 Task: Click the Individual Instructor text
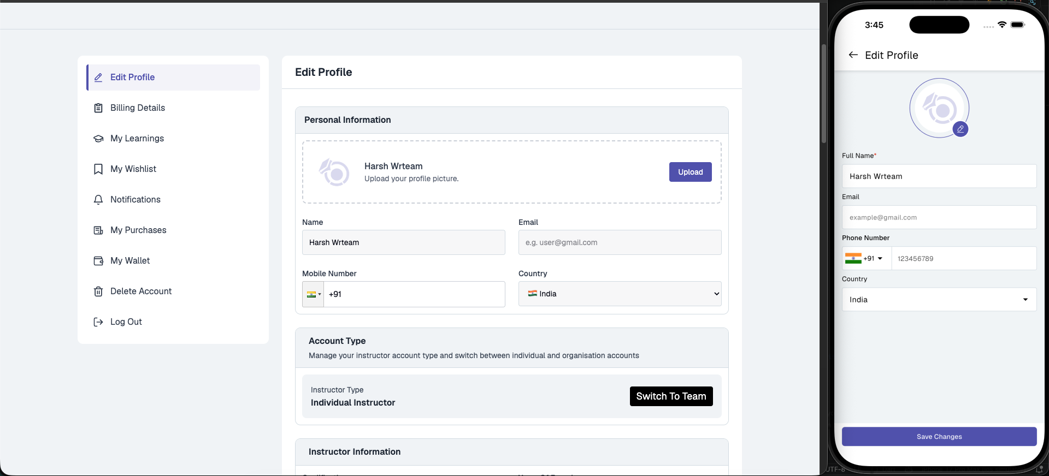coord(353,403)
